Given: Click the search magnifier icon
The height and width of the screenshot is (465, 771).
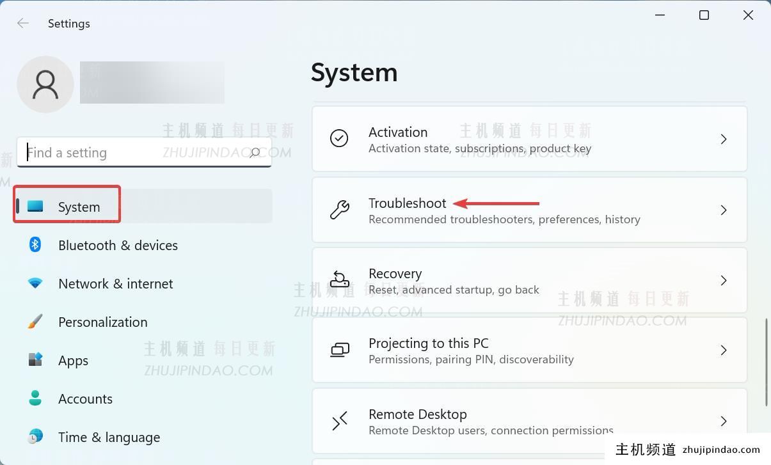Looking at the screenshot, I should click(x=255, y=152).
